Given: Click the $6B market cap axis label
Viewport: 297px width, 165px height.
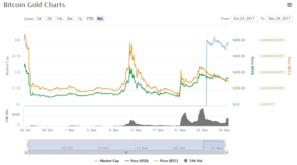Looking at the screenshot, I should coord(17,40).
